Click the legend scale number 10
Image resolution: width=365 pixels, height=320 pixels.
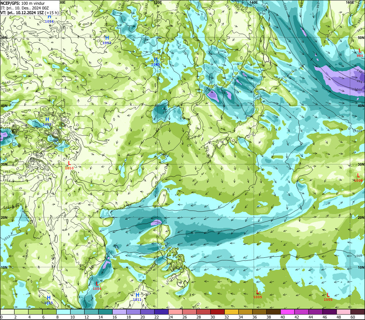(72, 317)
